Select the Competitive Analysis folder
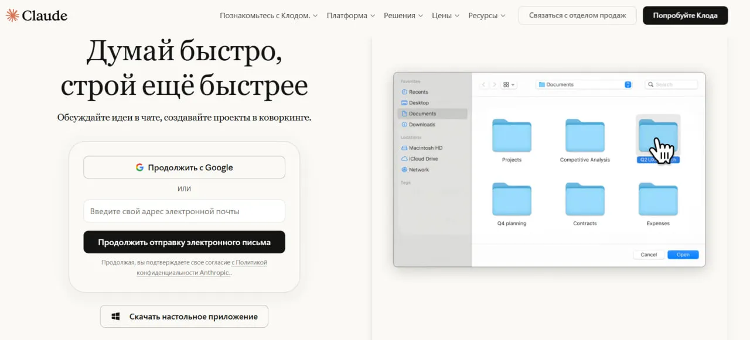This screenshot has height=340, width=750. click(x=585, y=140)
